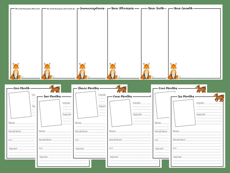
Task: Click the fox on the Your Growth page
Action: (174, 71)
